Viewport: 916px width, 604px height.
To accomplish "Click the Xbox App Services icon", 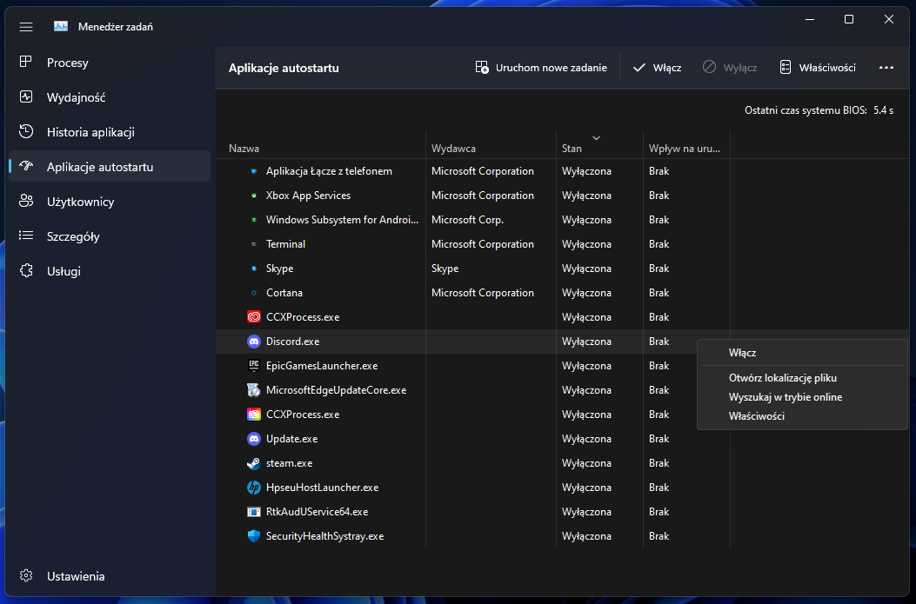I will click(253, 196).
